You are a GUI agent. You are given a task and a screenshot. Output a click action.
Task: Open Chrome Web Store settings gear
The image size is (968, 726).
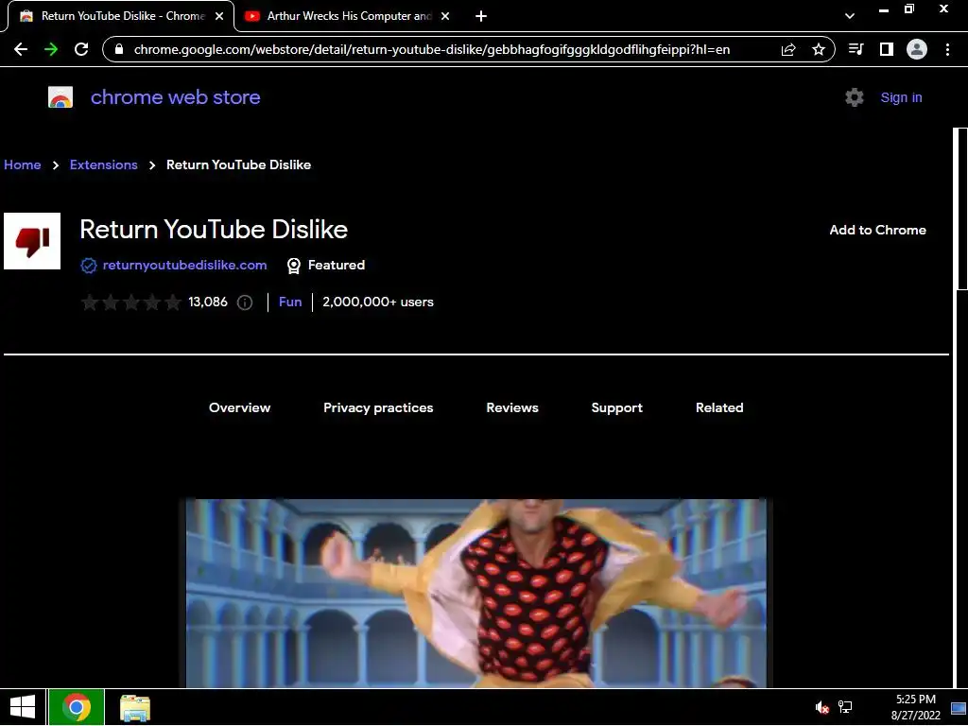(x=855, y=97)
